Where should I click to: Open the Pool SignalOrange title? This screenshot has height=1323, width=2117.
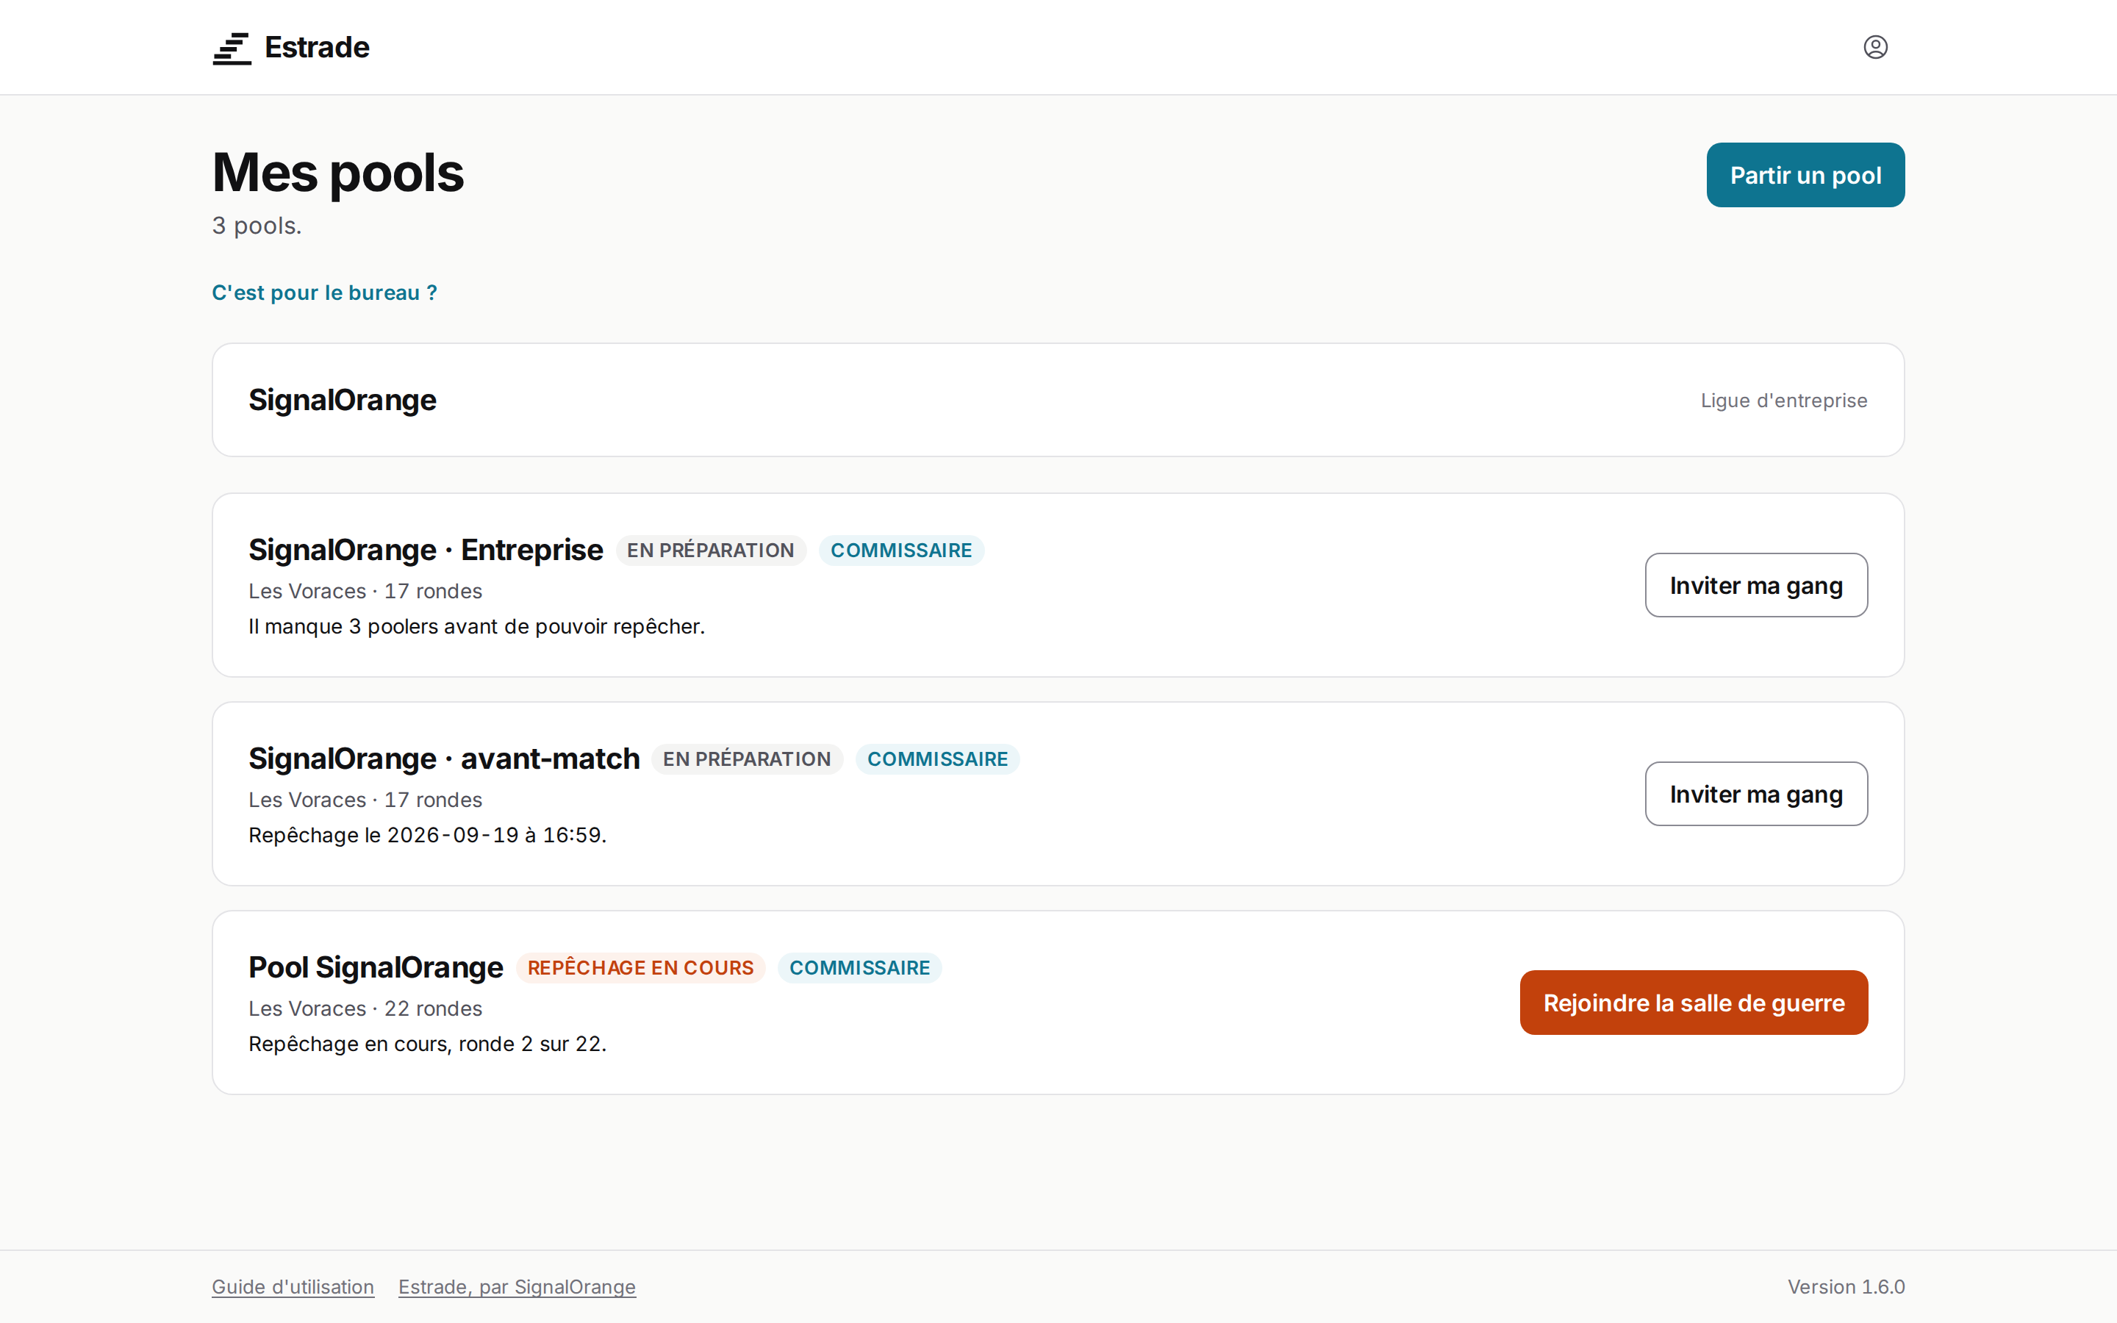click(x=376, y=967)
